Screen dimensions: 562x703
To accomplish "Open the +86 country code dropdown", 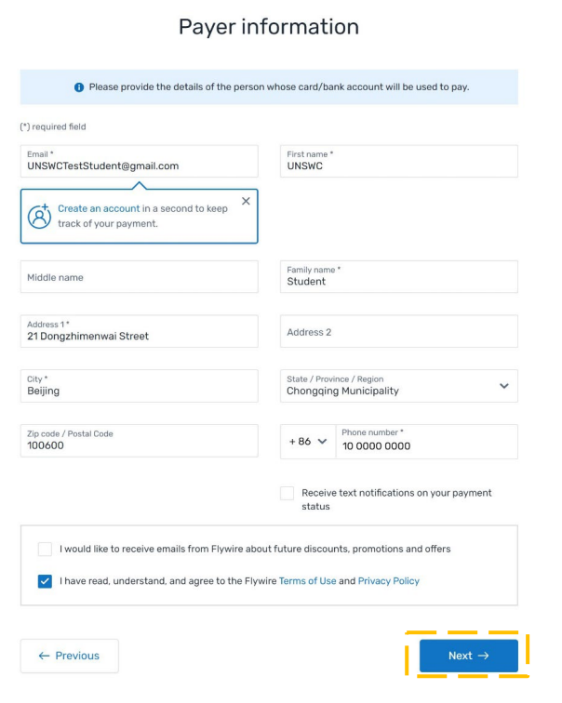I will [x=306, y=442].
